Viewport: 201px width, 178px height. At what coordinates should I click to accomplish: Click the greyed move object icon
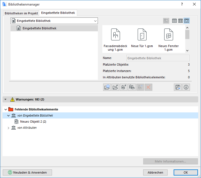140,87
